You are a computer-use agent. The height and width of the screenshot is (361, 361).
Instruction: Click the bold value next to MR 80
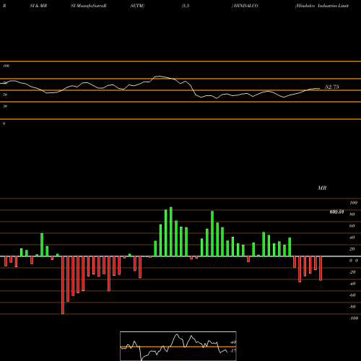tap(336, 212)
